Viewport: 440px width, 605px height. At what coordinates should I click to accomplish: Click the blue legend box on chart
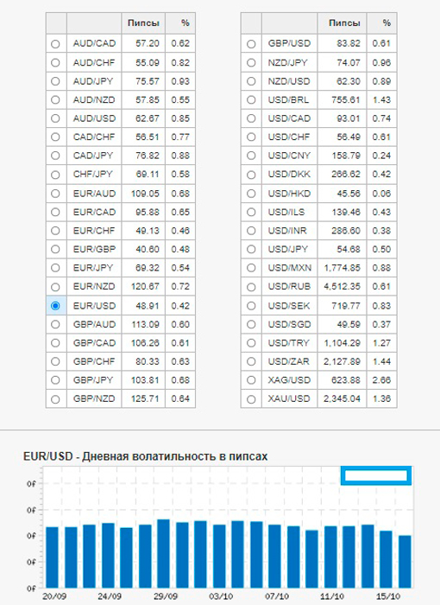tap(376, 475)
